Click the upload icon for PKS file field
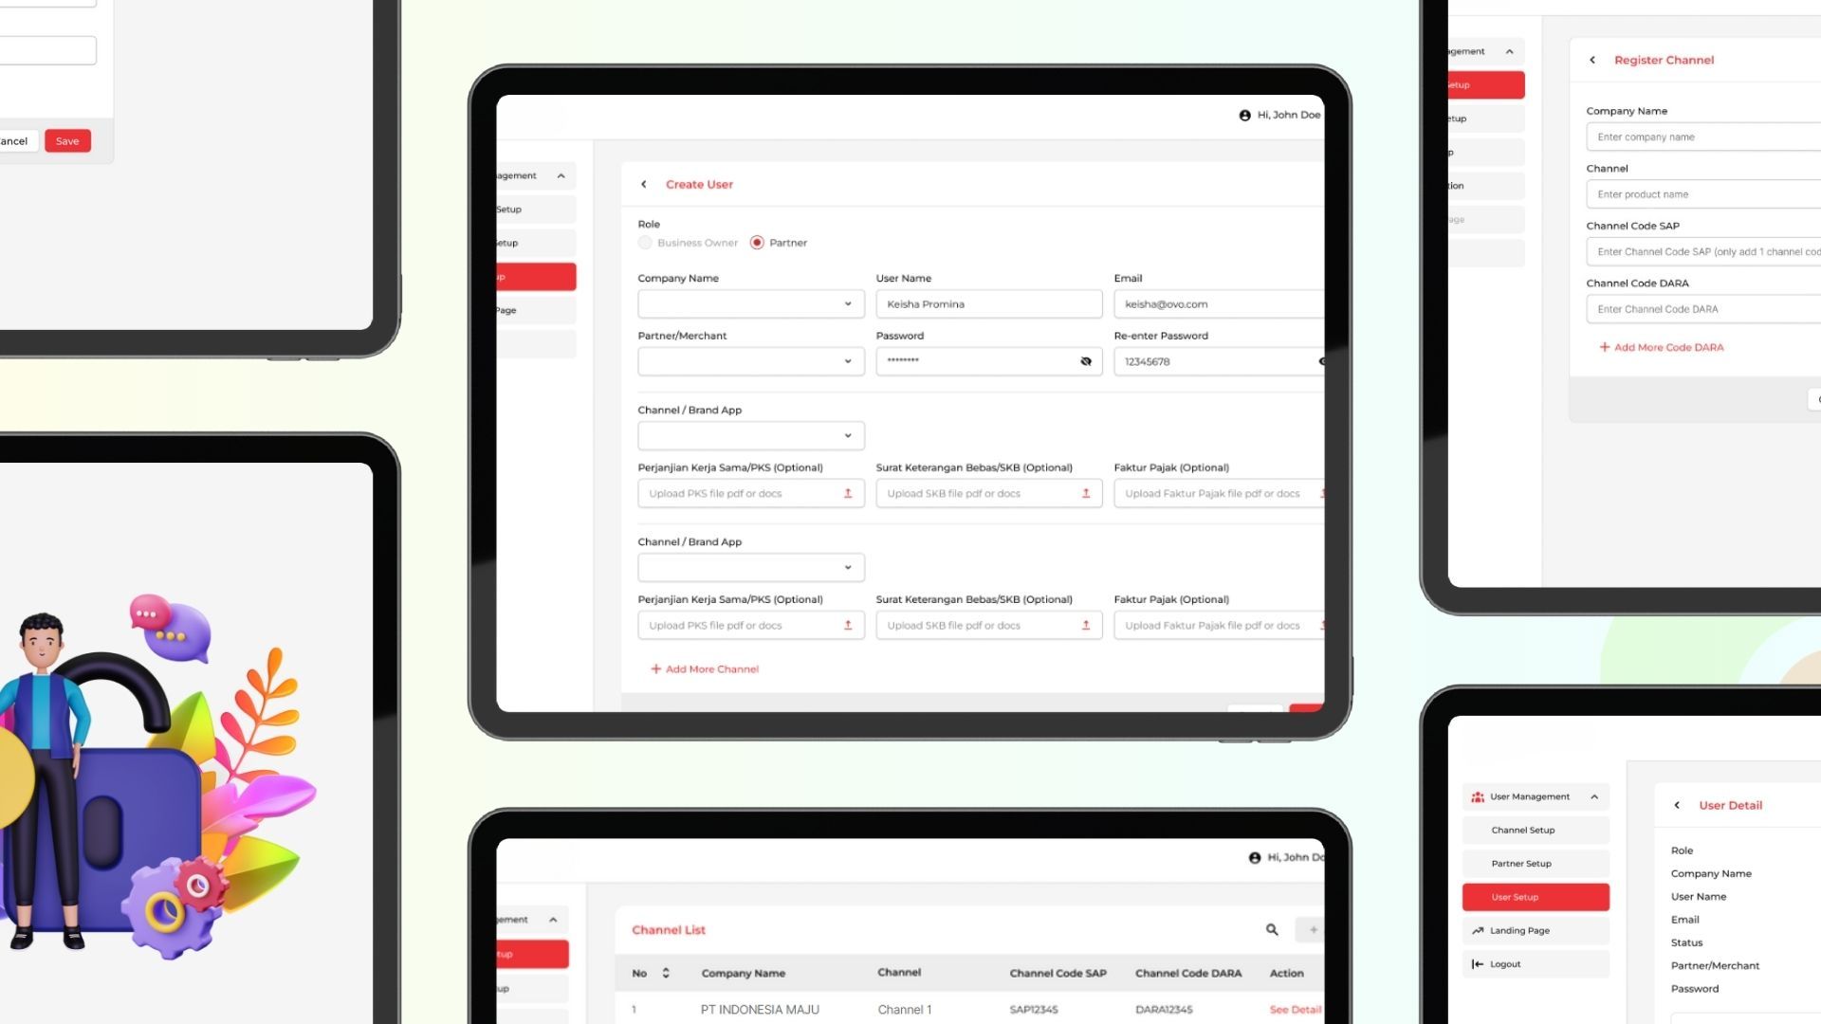1821x1024 pixels. pyautogui.click(x=848, y=493)
